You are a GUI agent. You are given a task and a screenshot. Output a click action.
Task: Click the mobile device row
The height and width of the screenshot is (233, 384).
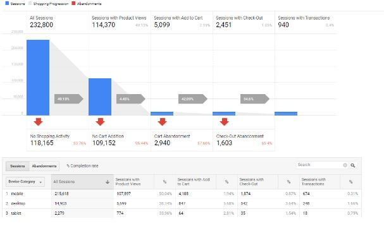(182, 194)
